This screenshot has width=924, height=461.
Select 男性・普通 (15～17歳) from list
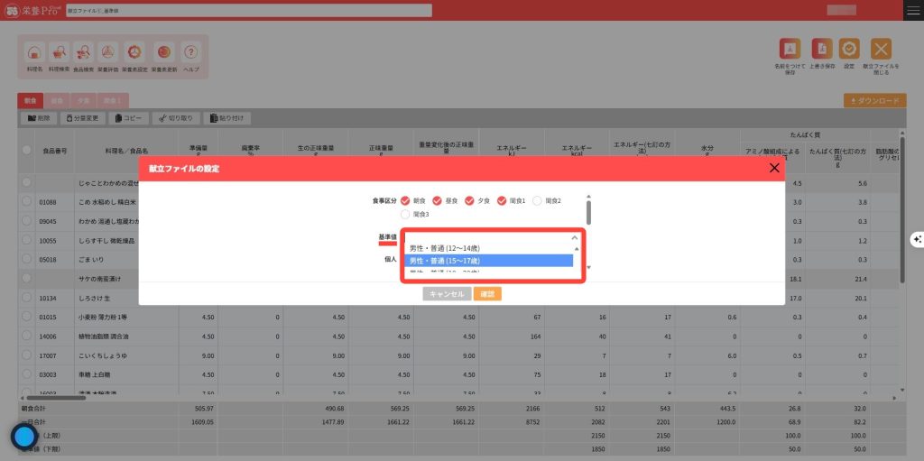[487, 260]
